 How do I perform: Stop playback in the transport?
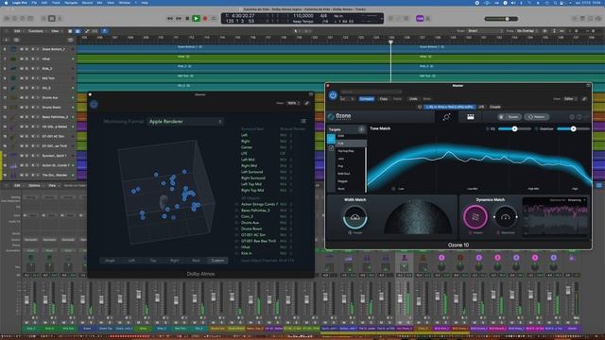coord(187,19)
